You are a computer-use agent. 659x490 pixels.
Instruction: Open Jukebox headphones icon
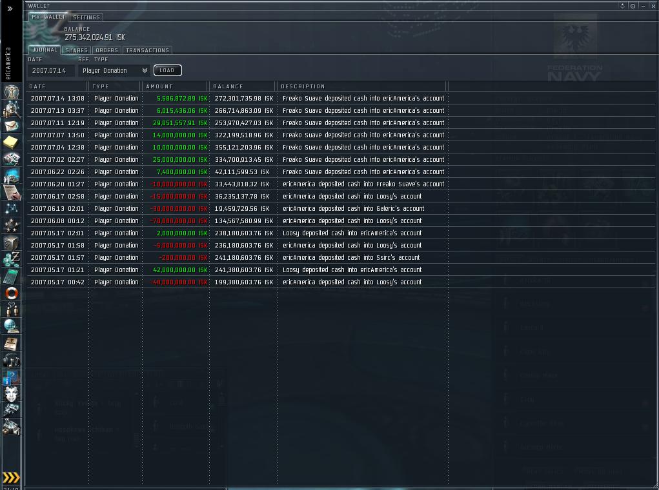[12, 360]
